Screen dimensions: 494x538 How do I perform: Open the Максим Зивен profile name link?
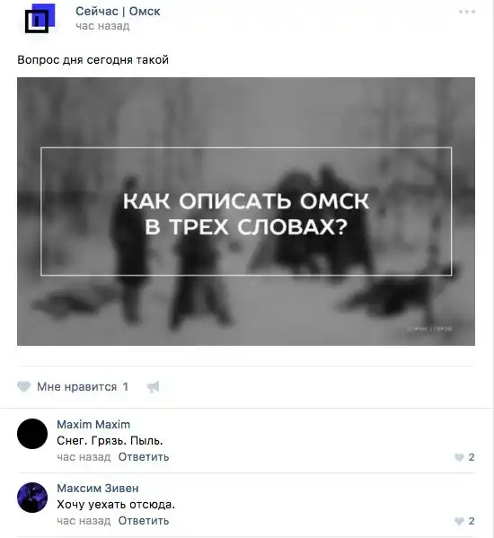pos(98,489)
